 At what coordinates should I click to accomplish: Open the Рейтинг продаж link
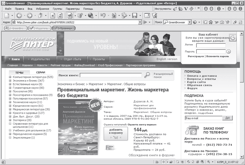pos(61,65)
